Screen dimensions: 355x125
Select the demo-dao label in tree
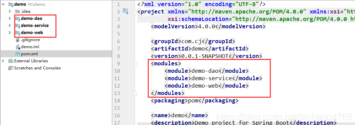(31, 18)
